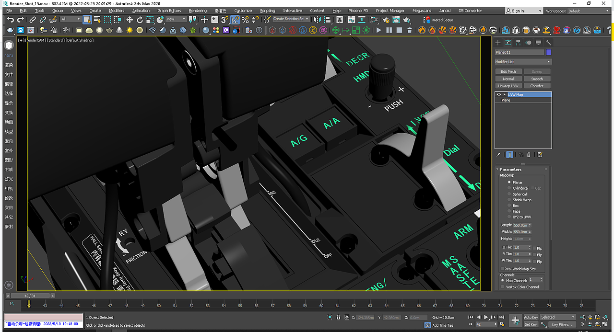Click the coffee cup preset icon

click(x=536, y=30)
